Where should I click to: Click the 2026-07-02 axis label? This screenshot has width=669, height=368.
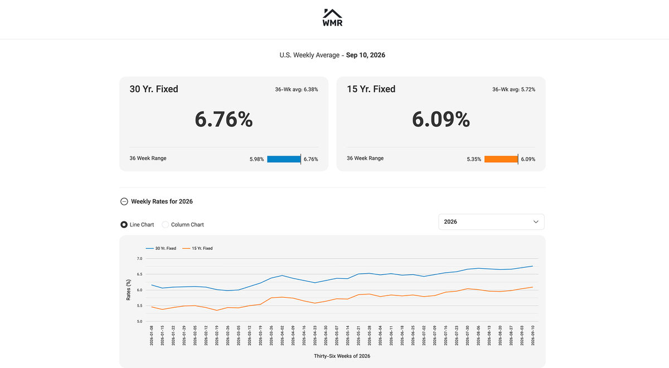pos(424,336)
